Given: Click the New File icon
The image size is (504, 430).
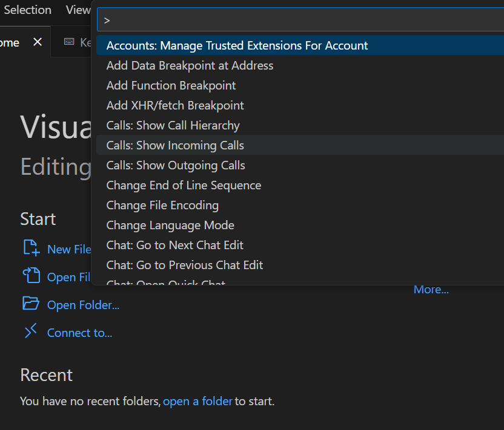Looking at the screenshot, I should [x=30, y=248].
